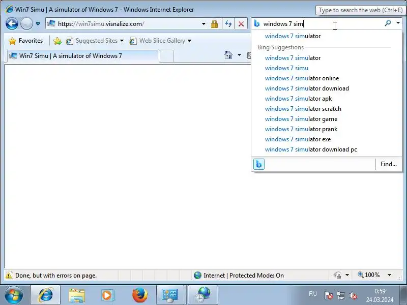Screen dimensions: 407x305
Task: Open the Favorites button
Action: tap(25, 41)
